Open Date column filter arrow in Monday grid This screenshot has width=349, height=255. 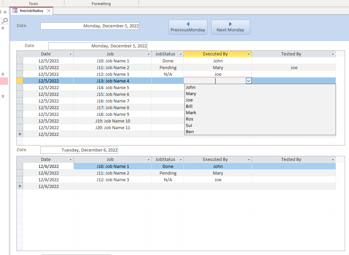click(x=70, y=54)
